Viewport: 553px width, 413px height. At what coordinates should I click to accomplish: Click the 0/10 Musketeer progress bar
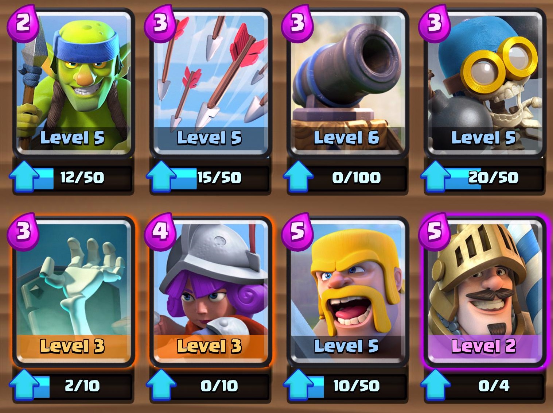(x=219, y=386)
